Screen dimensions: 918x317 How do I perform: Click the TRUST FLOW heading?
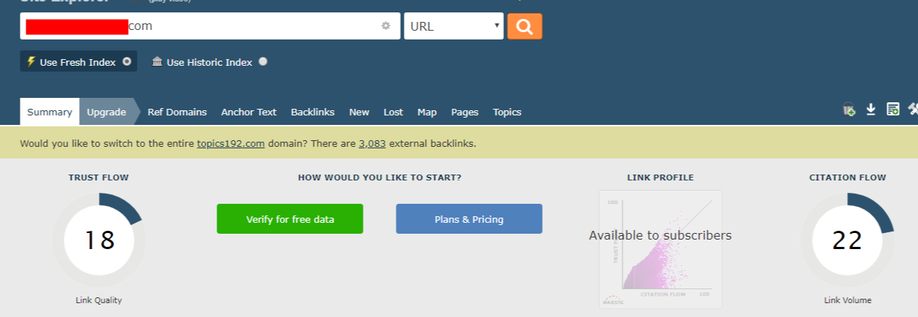coord(99,177)
